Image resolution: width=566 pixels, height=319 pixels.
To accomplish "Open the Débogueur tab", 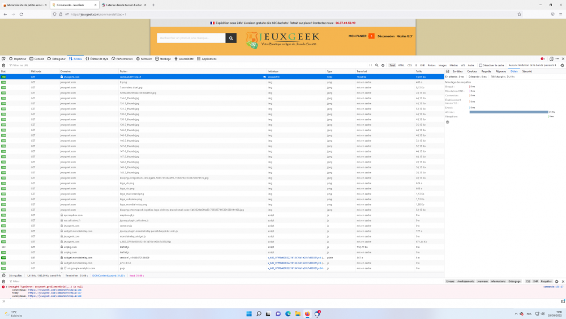I will (x=57, y=59).
